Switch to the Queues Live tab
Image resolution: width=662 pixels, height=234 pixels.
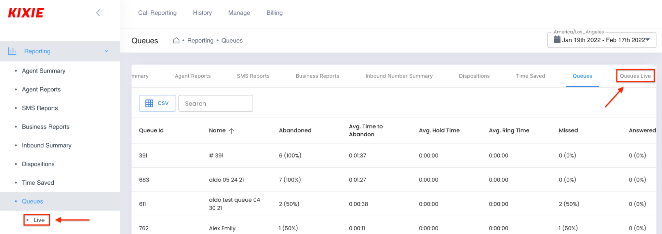coord(635,76)
